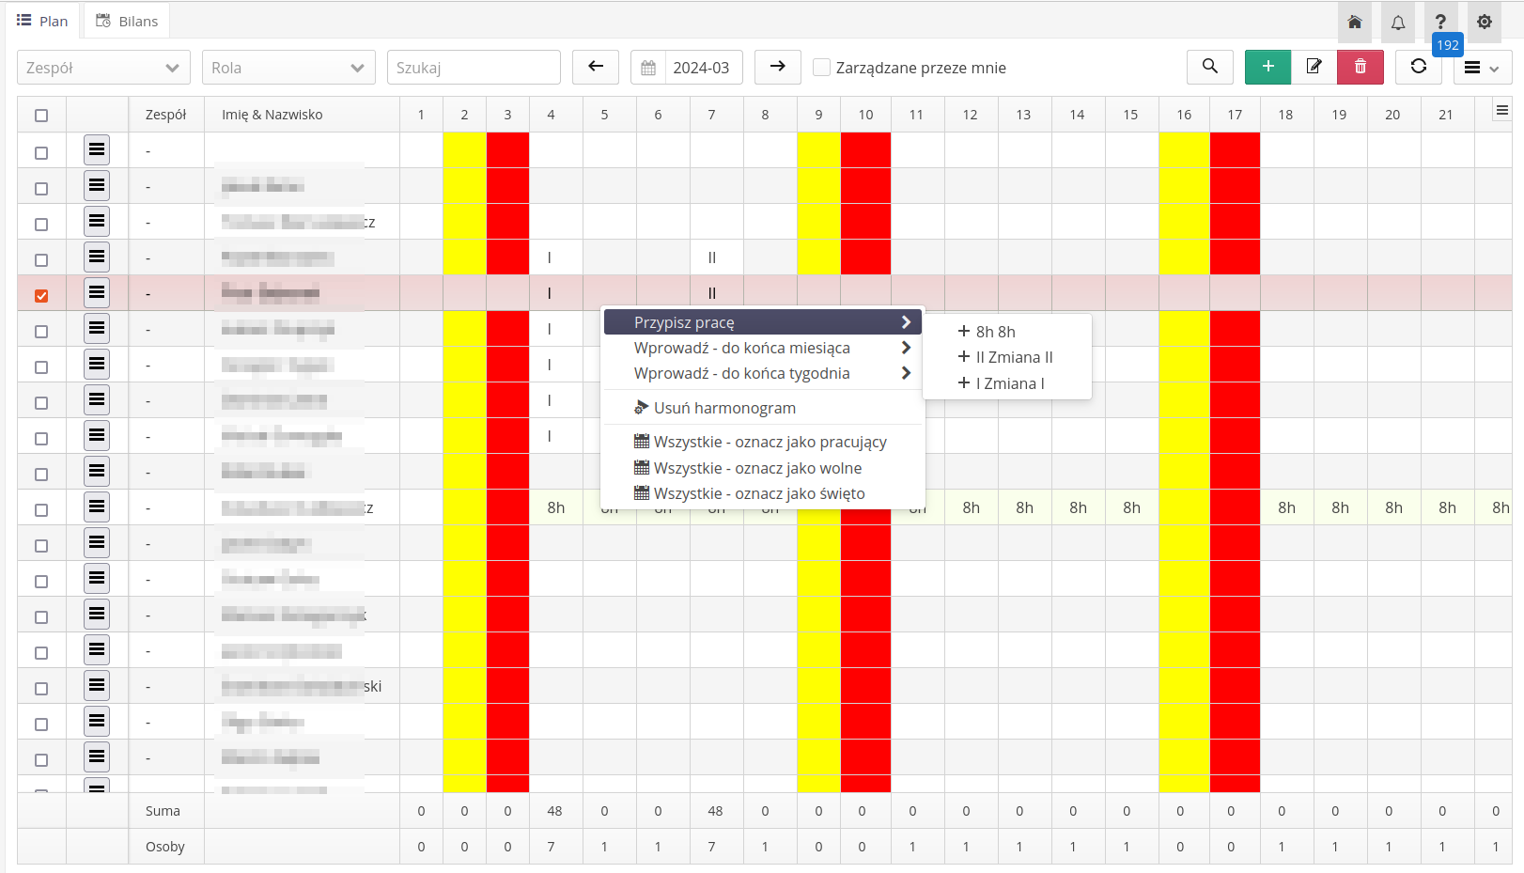Click the edit pencil button
The width and height of the screenshot is (1524, 873).
1314,67
